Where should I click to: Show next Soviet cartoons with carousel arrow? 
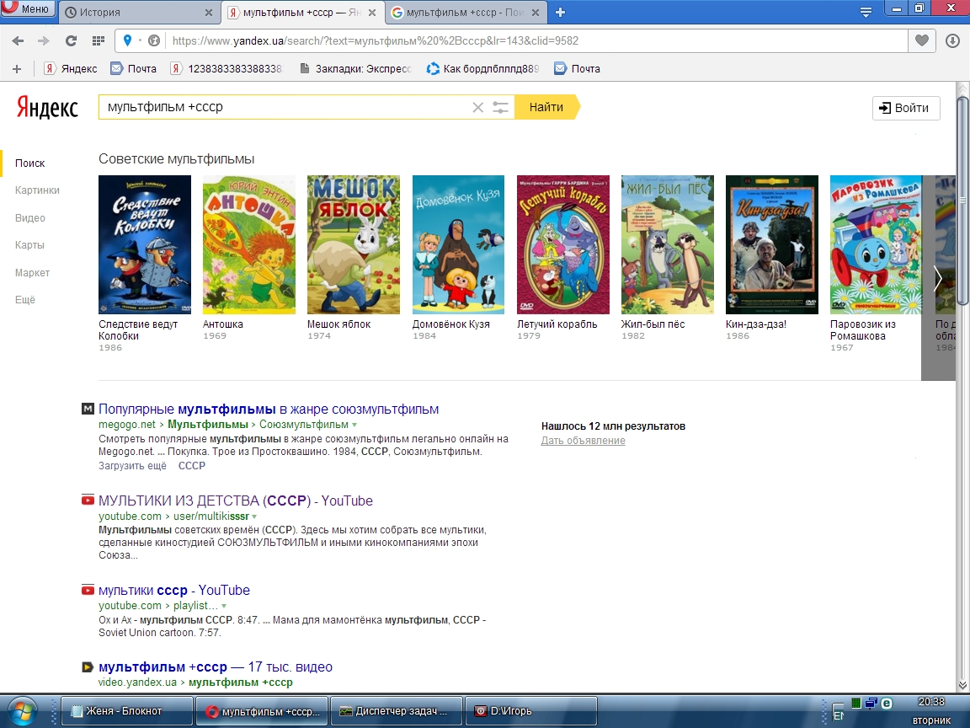click(938, 278)
